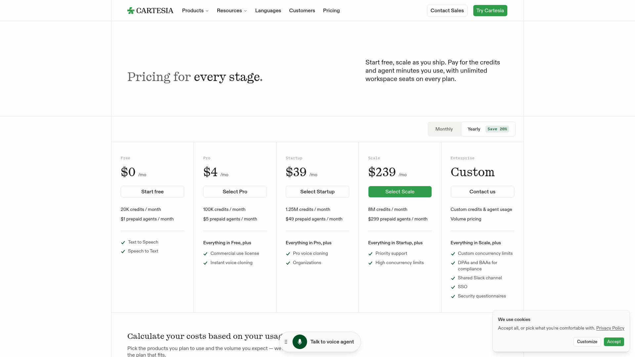Choose the Select Scale button
This screenshot has height=357, width=635.
pos(400,192)
